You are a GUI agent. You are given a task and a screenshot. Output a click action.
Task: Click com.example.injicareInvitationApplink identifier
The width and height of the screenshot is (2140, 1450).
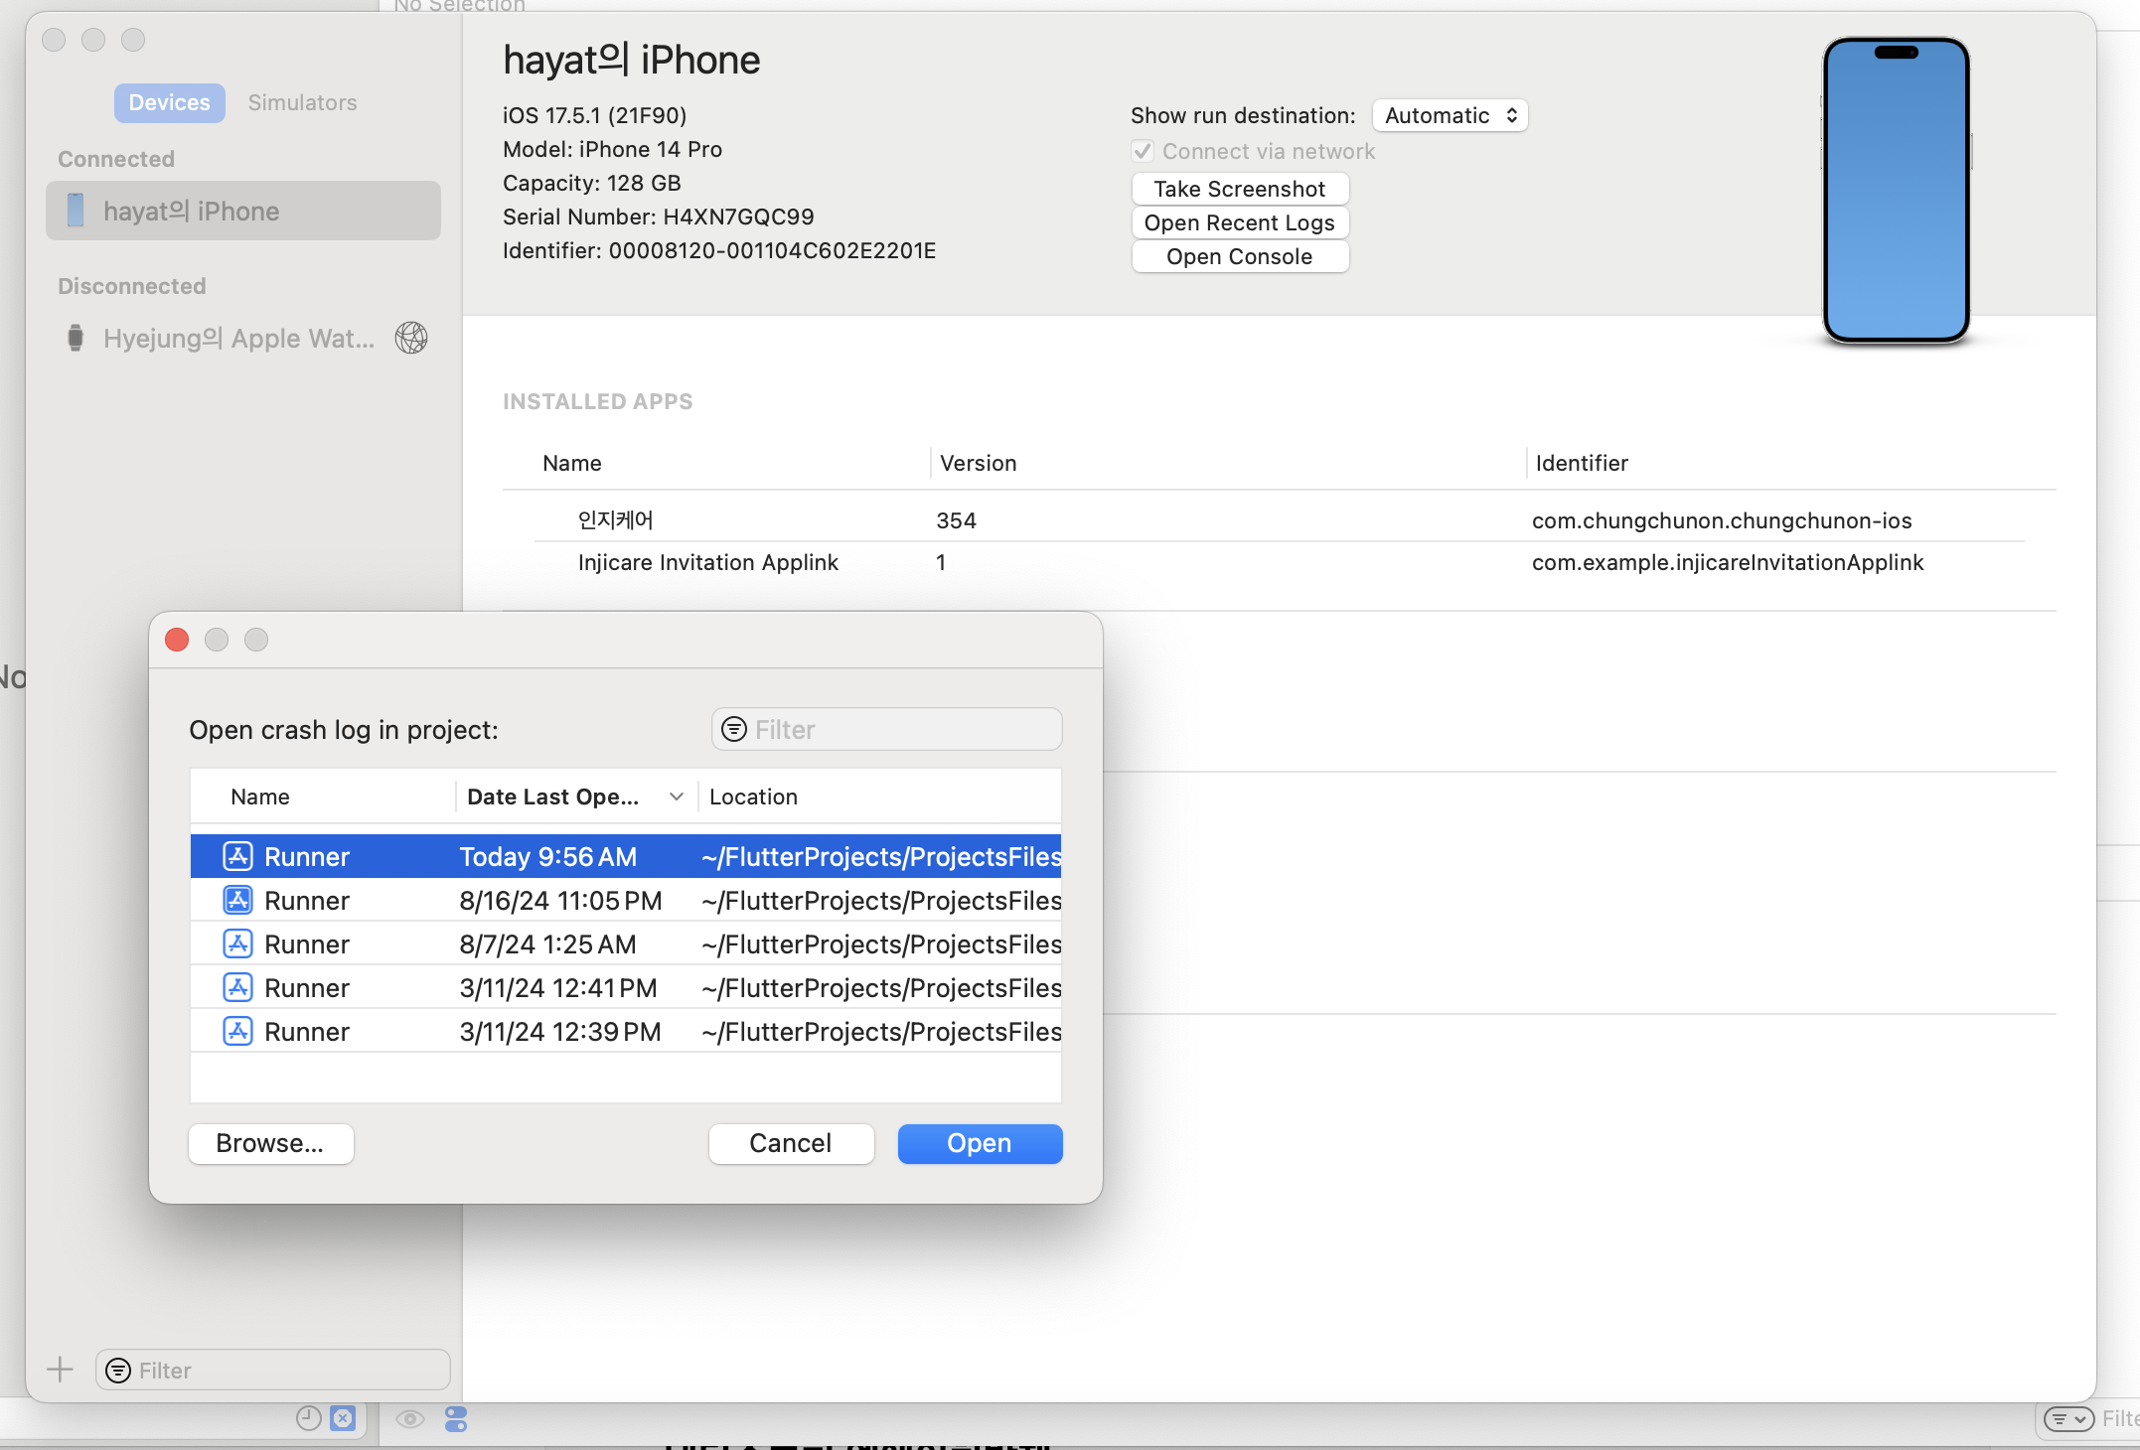(1728, 562)
